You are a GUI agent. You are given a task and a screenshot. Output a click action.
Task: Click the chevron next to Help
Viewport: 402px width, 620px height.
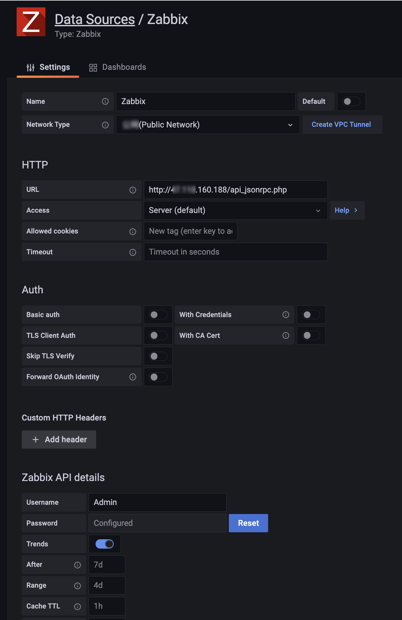(356, 210)
